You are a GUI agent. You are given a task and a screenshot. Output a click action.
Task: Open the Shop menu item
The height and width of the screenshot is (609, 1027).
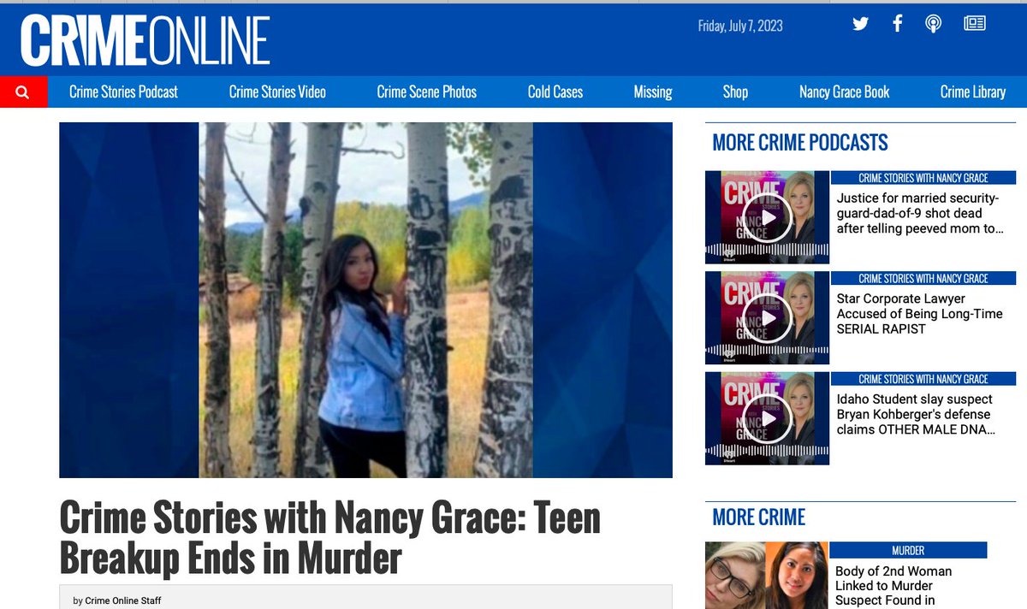[x=735, y=92]
